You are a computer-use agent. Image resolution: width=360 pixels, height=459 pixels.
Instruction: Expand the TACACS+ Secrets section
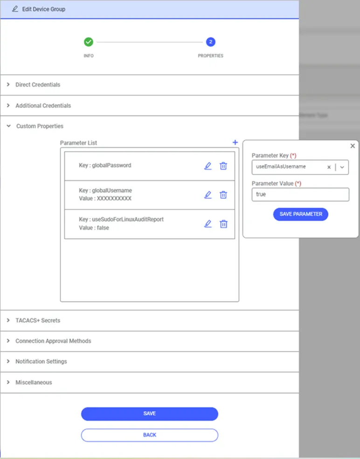coord(150,321)
